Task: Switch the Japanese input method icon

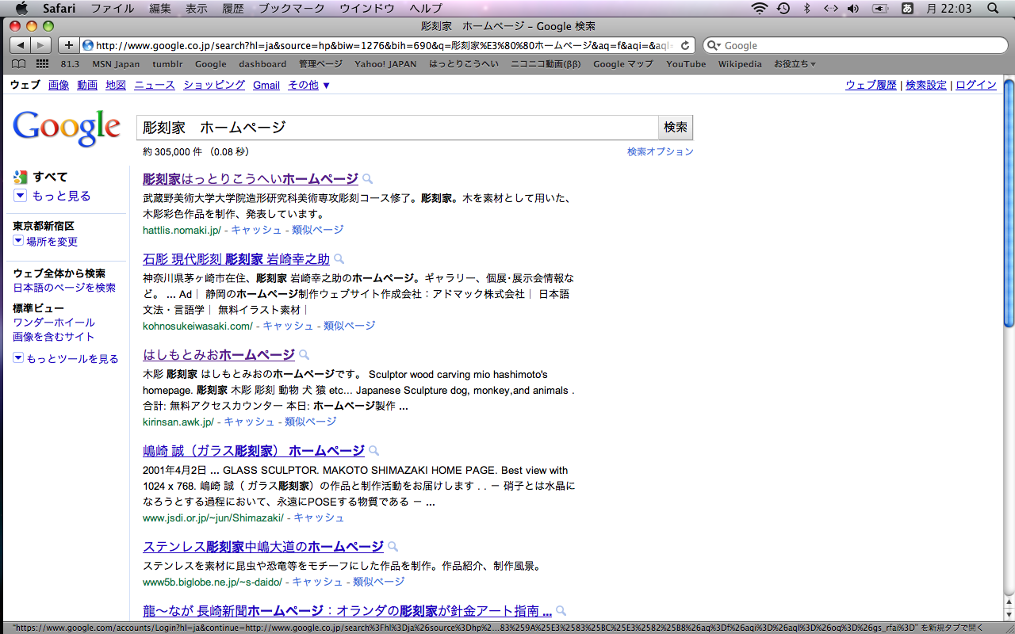Action: point(907,8)
